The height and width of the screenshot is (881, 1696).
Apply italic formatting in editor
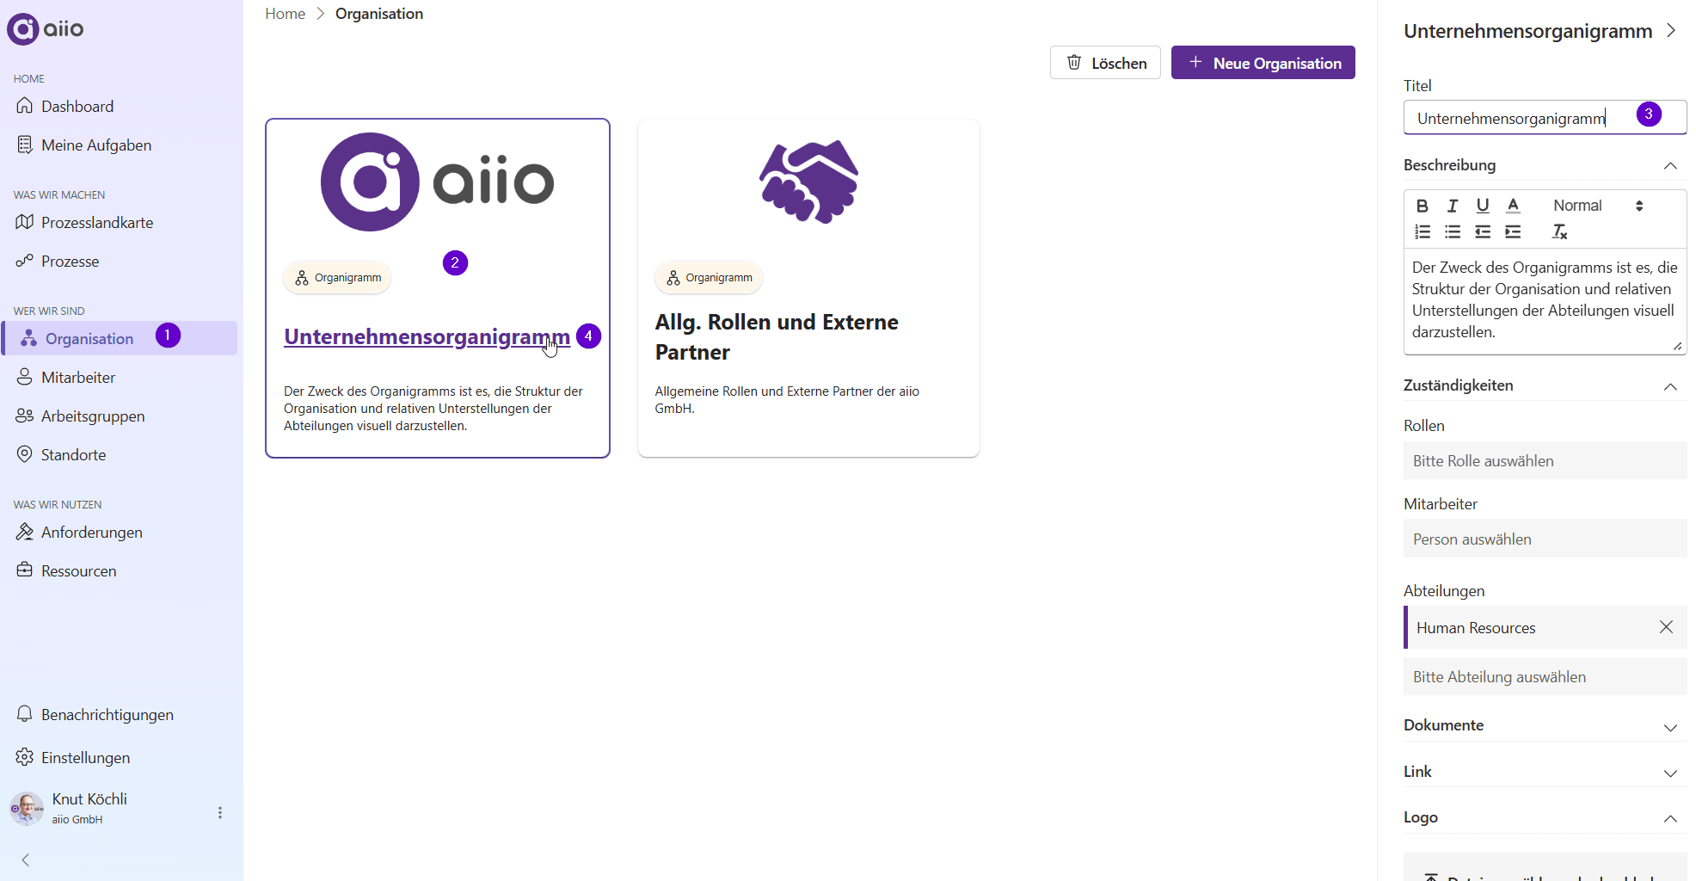pos(1453,206)
